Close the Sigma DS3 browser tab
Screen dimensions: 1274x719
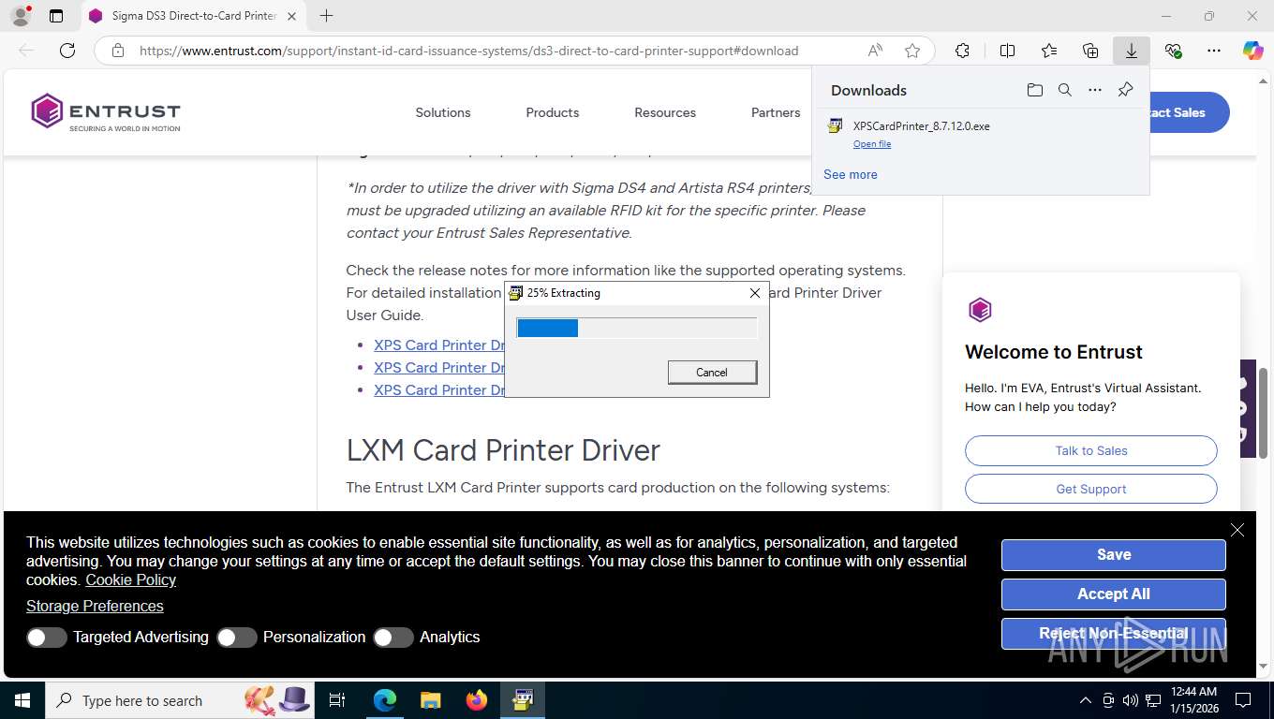tap(292, 16)
